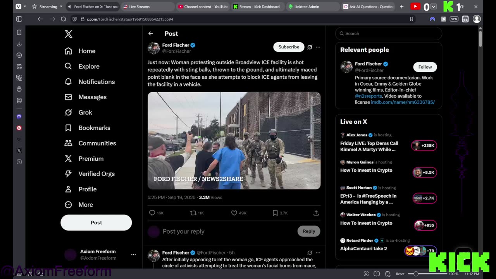This screenshot has width=496, height=279.
Task: Open the tracker shield icon in address bar
Action: pyautogui.click(x=75, y=19)
